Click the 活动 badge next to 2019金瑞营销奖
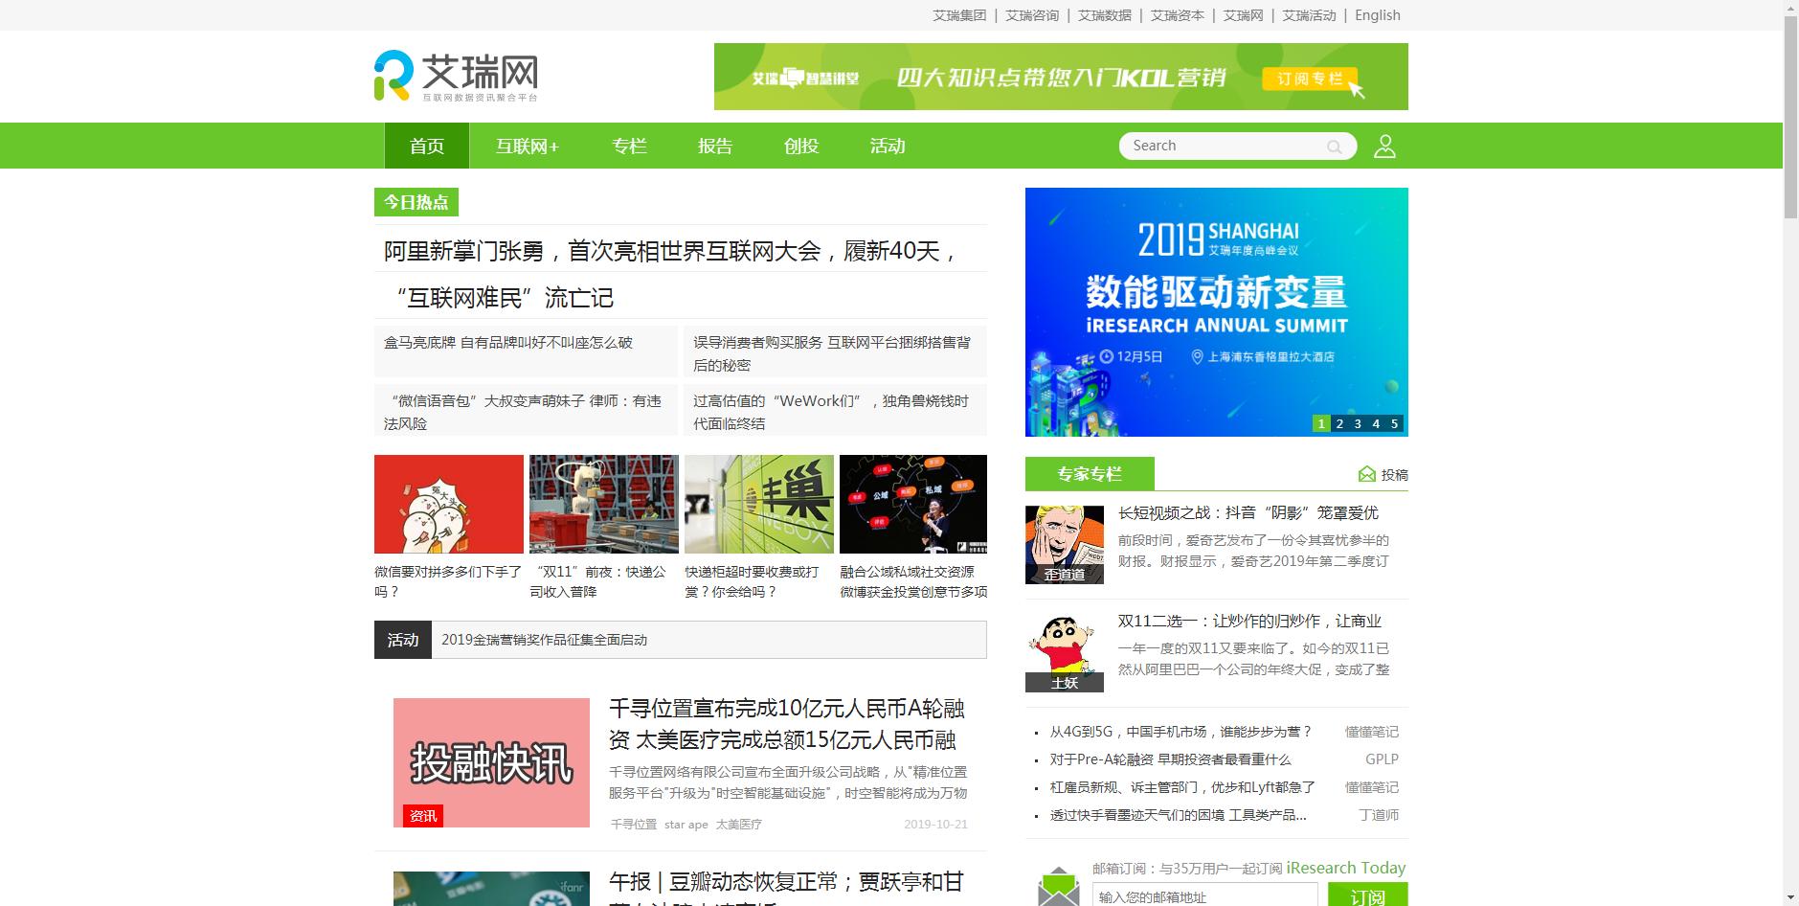The height and width of the screenshot is (906, 1799). [x=403, y=640]
